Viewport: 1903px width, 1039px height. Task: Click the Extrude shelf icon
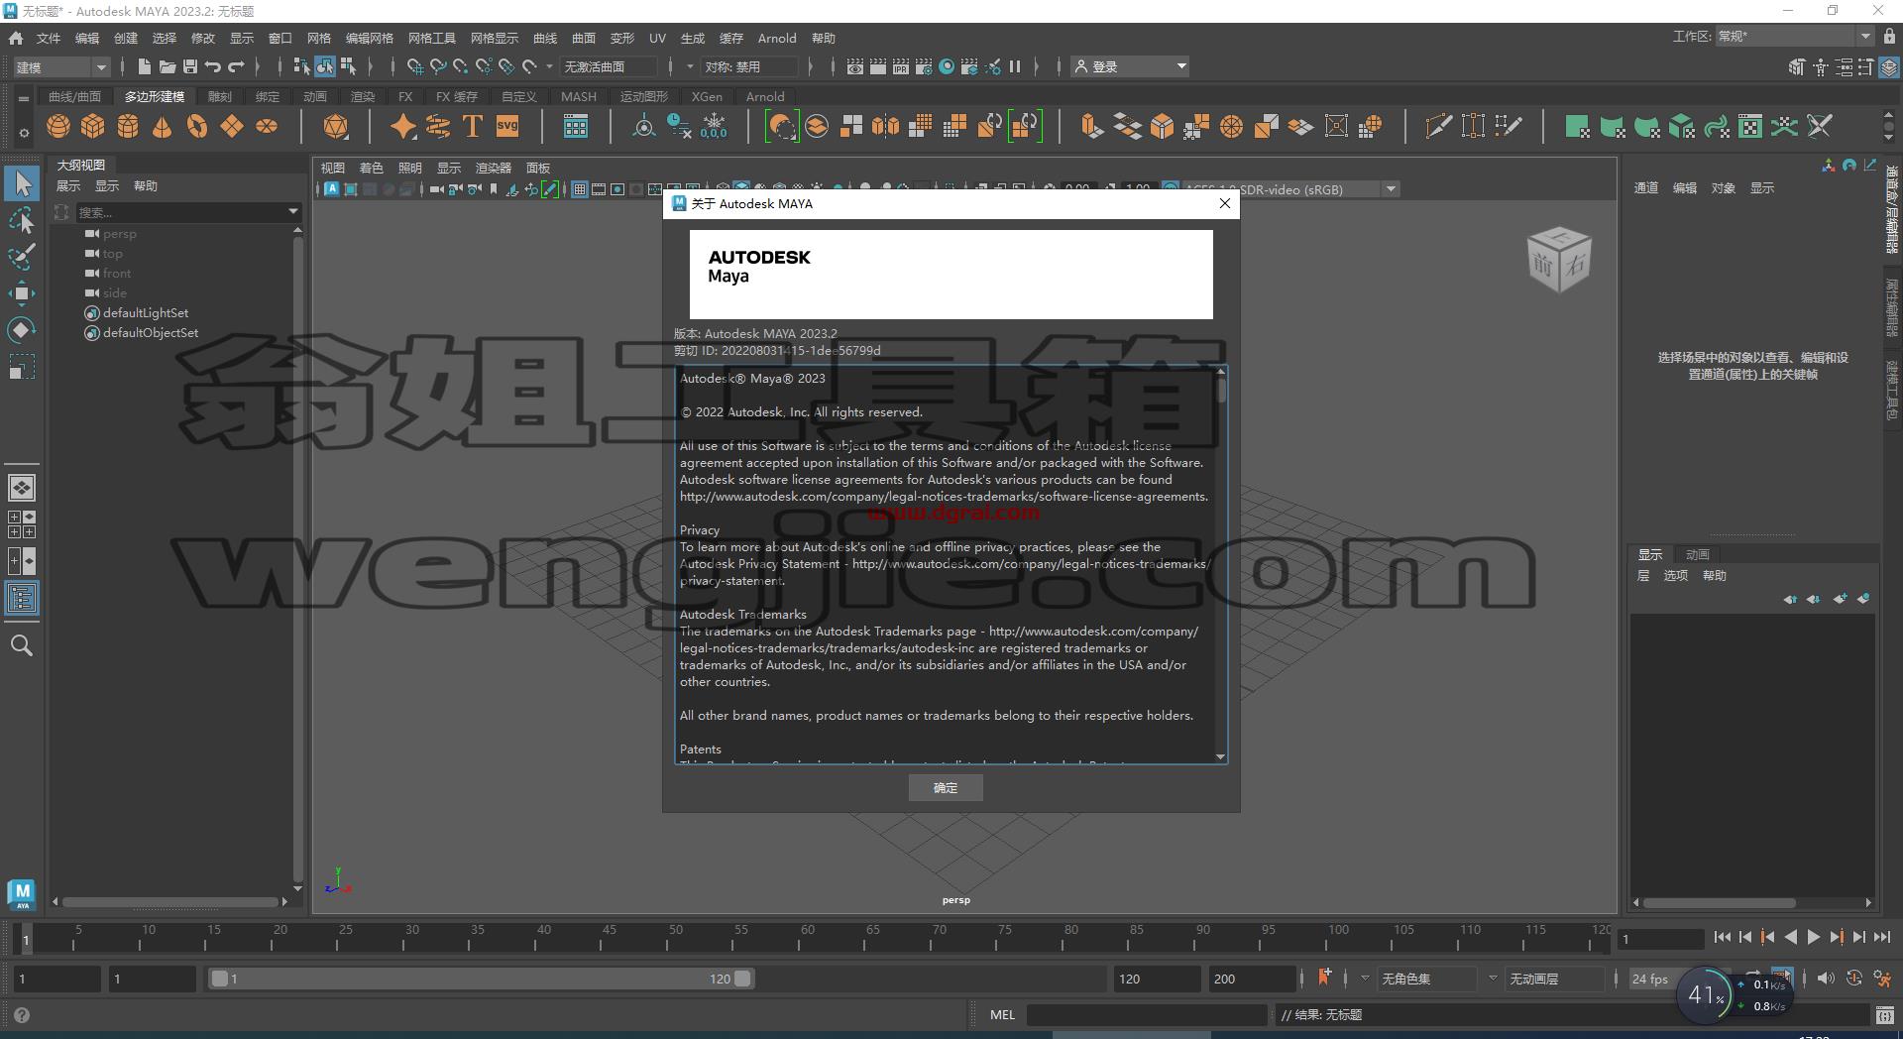pos(1092,127)
